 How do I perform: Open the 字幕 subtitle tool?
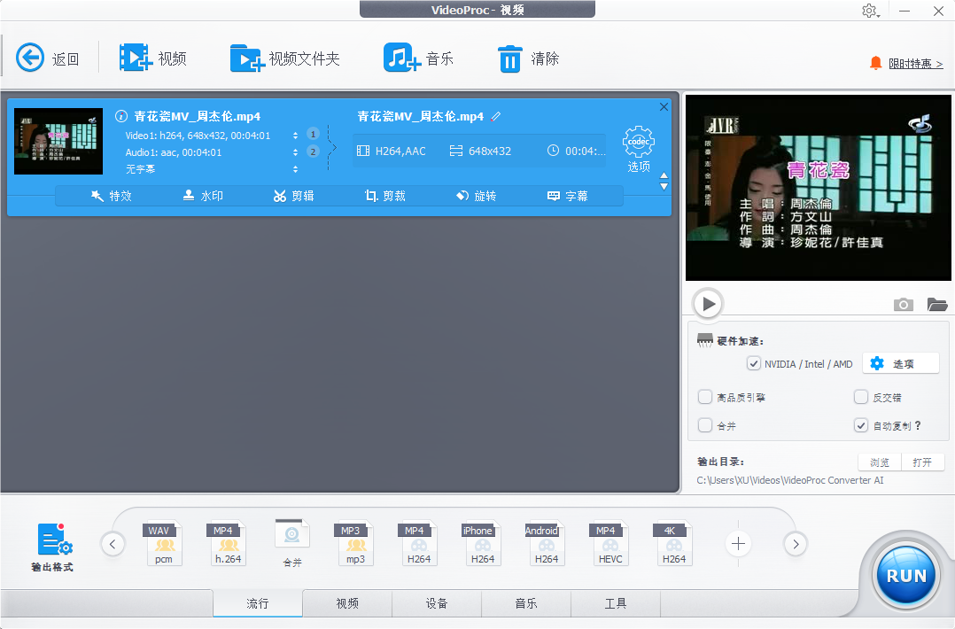pos(571,196)
